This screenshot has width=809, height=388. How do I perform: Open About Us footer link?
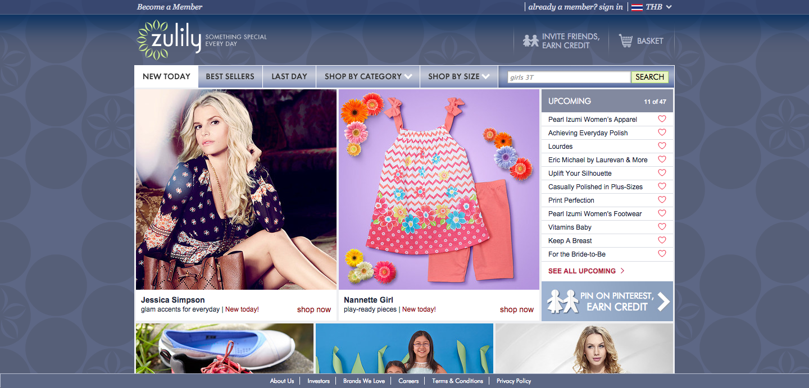[282, 381]
